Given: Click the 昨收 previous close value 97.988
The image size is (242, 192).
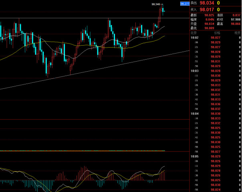Looking at the screenshot, I should click(x=236, y=20).
